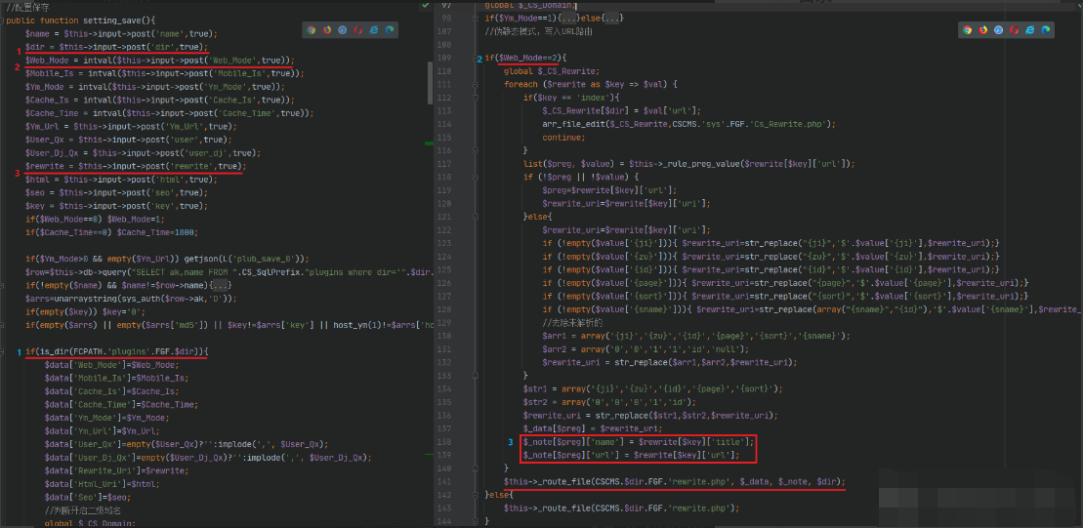Click the $html = post('html',true) line
The width and height of the screenshot is (1083, 528).
coord(121,180)
